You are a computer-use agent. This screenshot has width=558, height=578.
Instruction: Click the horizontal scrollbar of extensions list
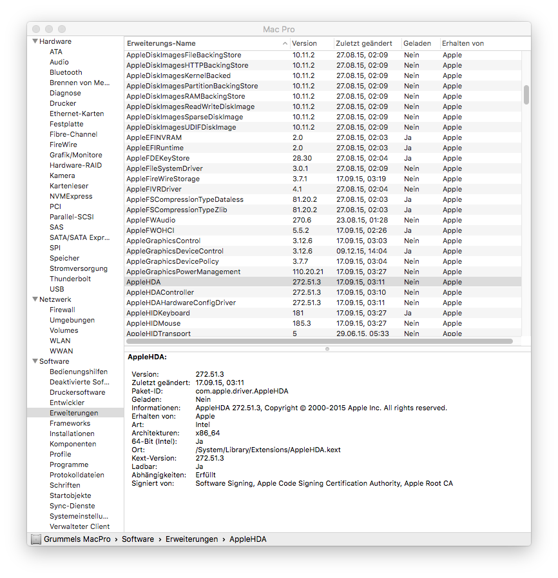pos(320,341)
